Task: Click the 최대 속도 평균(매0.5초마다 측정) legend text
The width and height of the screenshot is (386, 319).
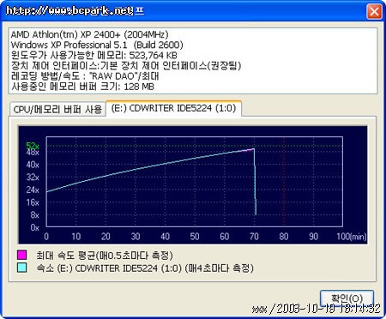Action: pyautogui.click(x=105, y=255)
